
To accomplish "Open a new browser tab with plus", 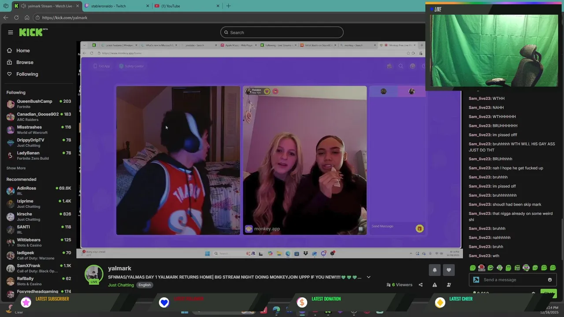I will pos(228,6).
